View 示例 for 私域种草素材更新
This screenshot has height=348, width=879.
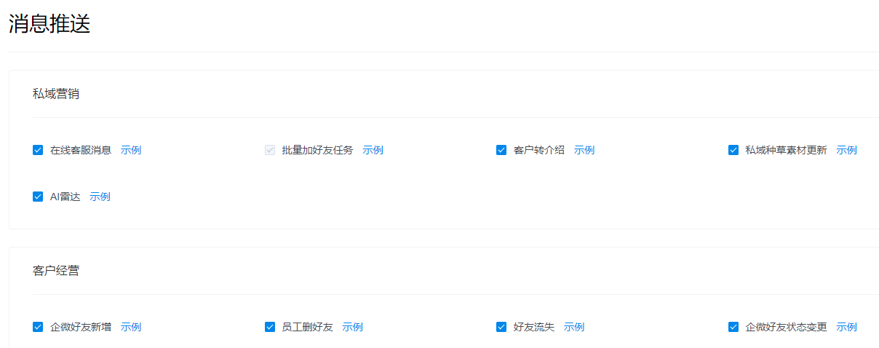[846, 150]
